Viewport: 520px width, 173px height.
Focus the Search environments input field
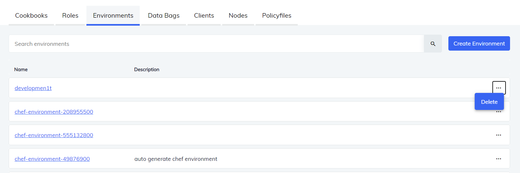click(216, 44)
